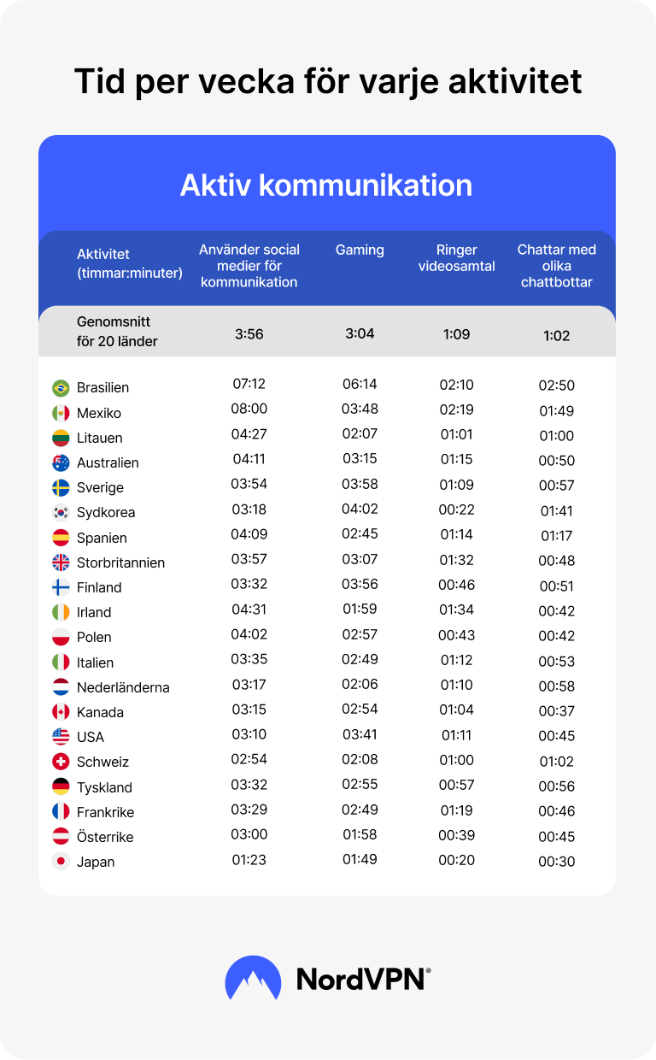Screen dimensions: 656x1060
Task: Click the Gaming column header
Action: 360,250
